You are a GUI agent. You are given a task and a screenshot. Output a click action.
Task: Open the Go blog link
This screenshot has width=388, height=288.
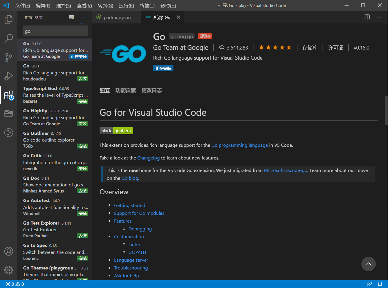pos(130,178)
